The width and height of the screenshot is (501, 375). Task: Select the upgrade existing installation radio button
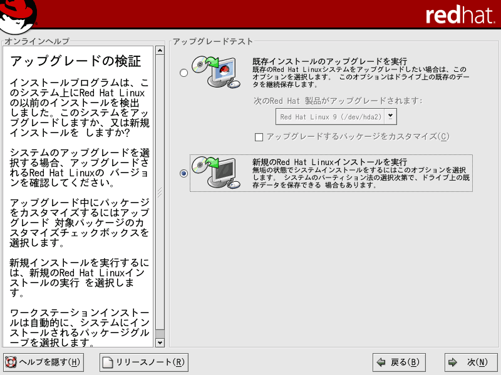[183, 72]
